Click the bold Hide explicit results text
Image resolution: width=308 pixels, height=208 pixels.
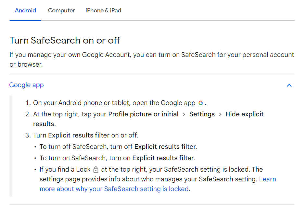148,119
